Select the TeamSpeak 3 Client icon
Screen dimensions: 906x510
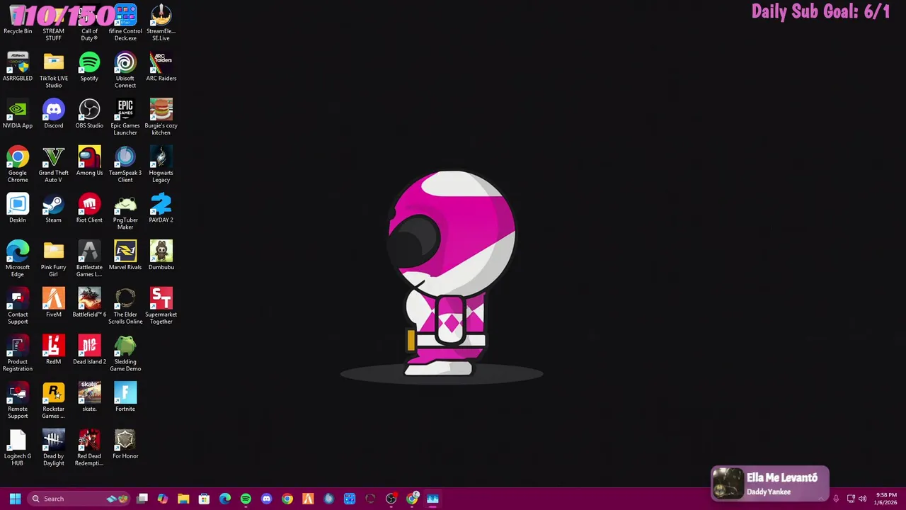tap(125, 164)
